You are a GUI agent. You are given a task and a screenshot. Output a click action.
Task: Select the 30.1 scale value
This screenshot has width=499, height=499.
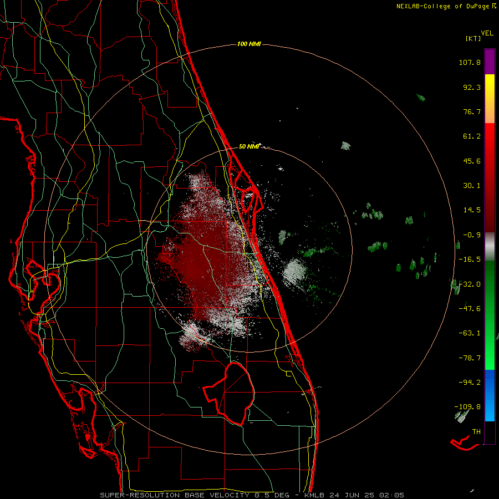coord(472,186)
